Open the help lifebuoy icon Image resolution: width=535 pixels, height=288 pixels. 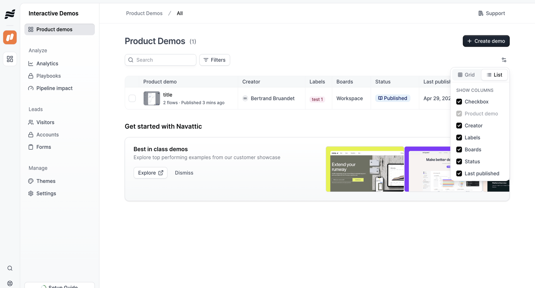pyautogui.click(x=10, y=283)
